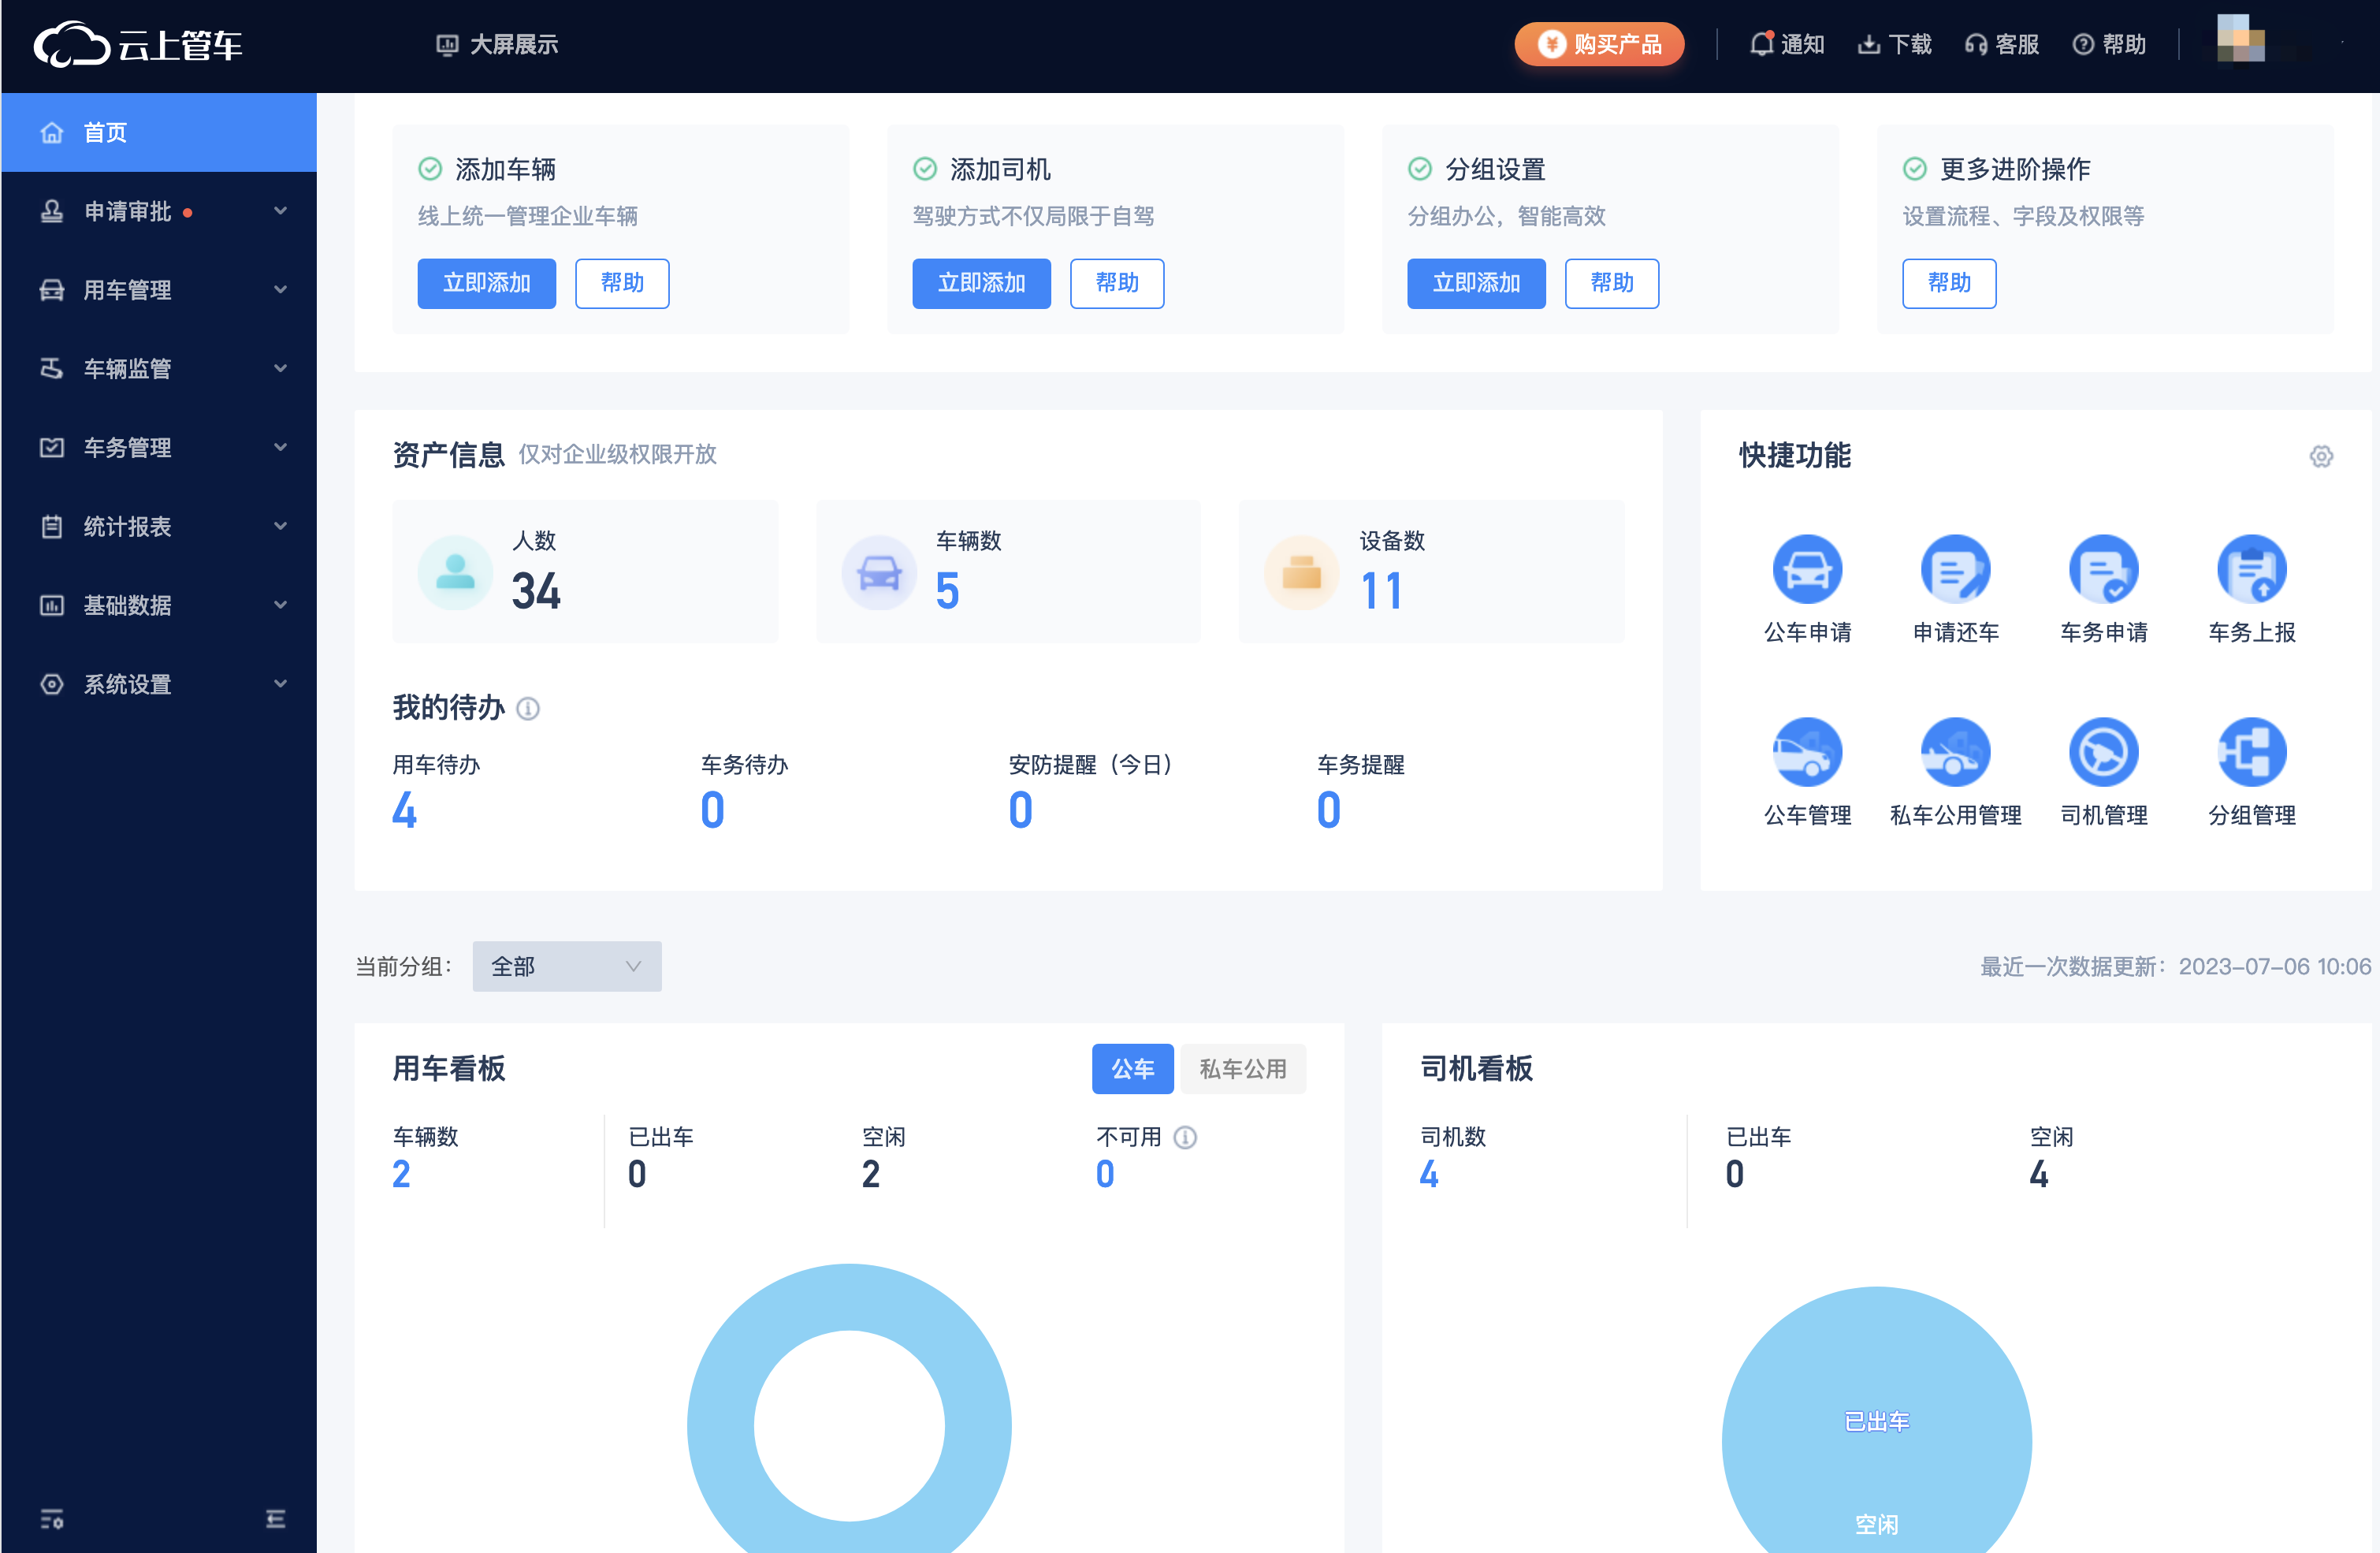Screen dimensions: 2380x1553
Task: Collapse the sidebar with bottom fold icon
Action: coord(276,1519)
